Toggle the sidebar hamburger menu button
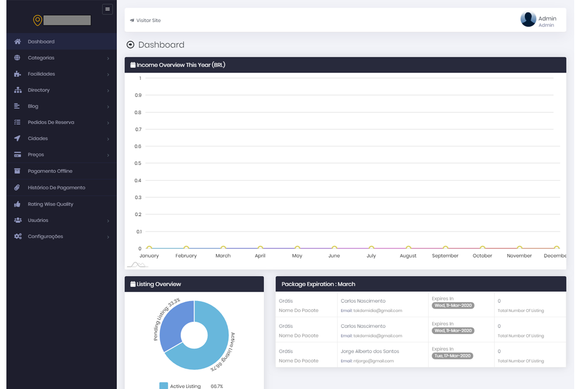Viewport: 580px width, 389px height. coord(107,9)
